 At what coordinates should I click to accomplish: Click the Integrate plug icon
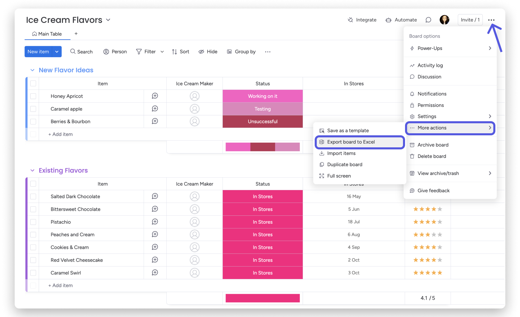point(350,20)
